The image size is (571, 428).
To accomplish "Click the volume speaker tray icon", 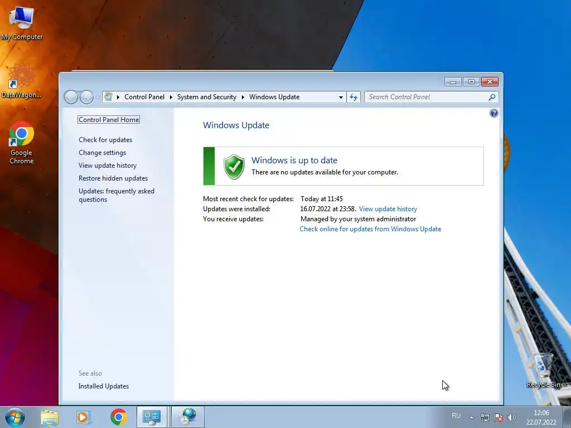I will [512, 417].
